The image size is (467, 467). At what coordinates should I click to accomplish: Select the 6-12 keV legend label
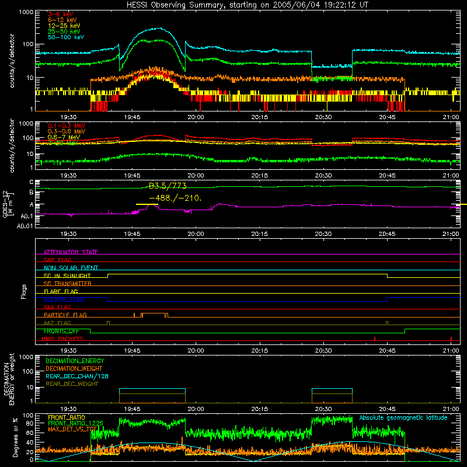[62, 20]
